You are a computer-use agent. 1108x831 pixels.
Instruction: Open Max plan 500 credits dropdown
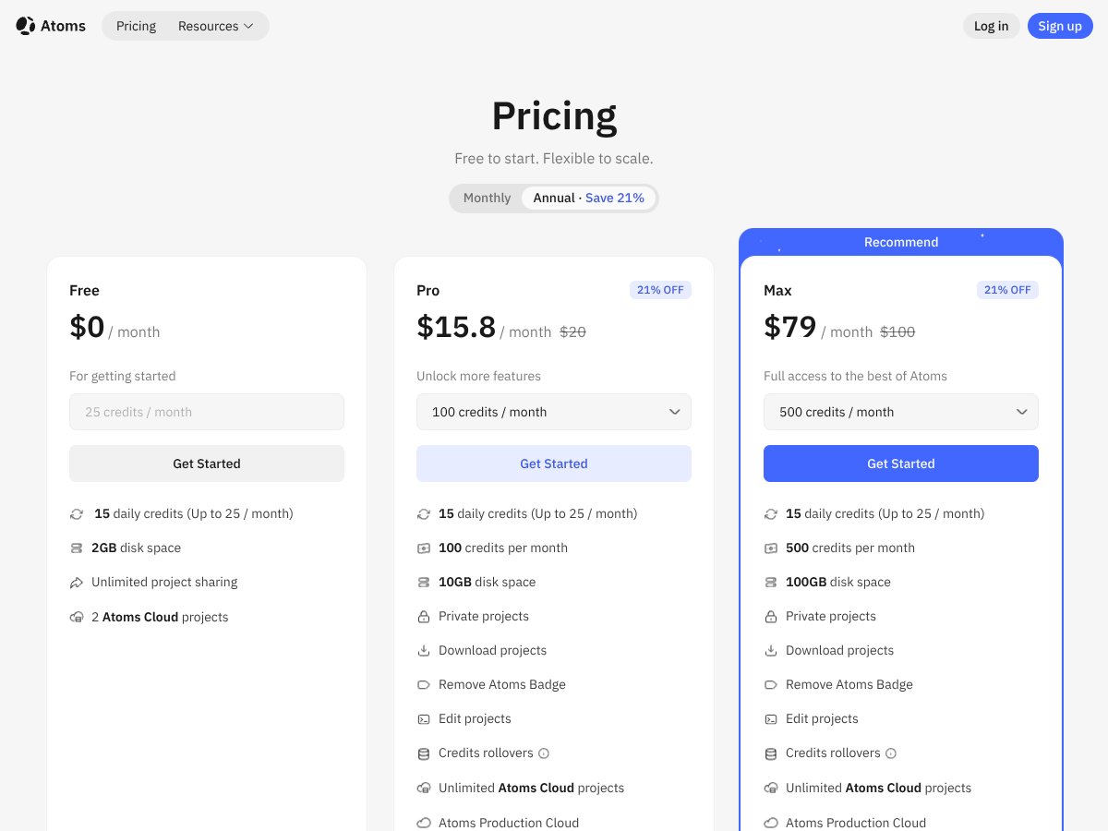tap(901, 412)
